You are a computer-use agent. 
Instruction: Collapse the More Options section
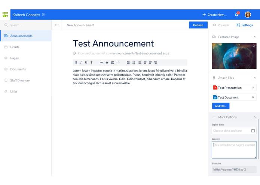[x=255, y=117]
